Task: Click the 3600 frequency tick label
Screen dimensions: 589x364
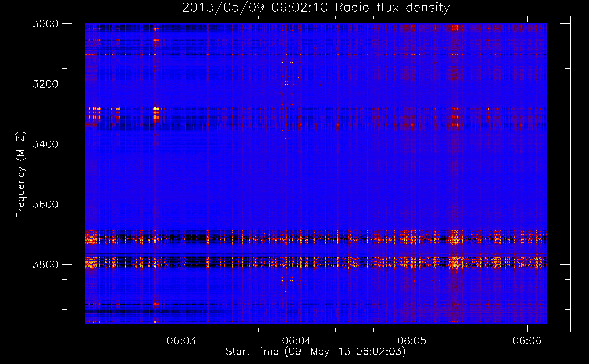Action: (46, 204)
